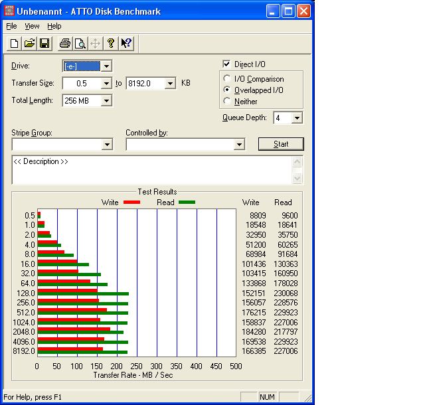The image size is (425, 405).
Task: Click the write value 51200
Action: [256, 245]
